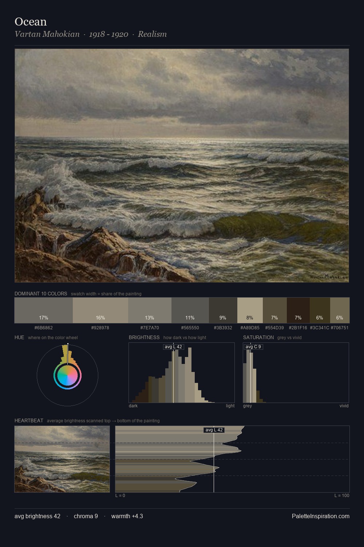This screenshot has width=364, height=547.
Task: Click the 'how dark vs how light' caption
Action: click(185, 338)
